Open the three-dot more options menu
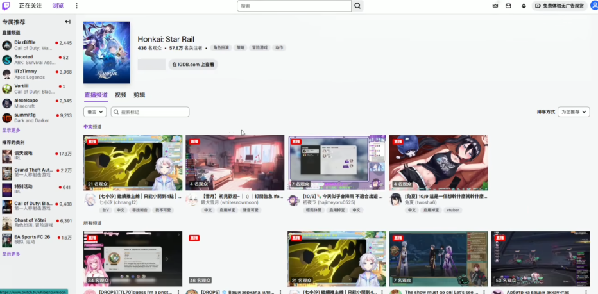The image size is (598, 294). coord(77,6)
